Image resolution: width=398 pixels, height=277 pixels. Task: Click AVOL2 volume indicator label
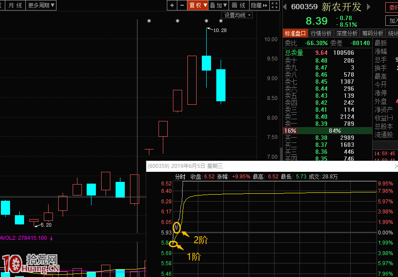coord(23,238)
